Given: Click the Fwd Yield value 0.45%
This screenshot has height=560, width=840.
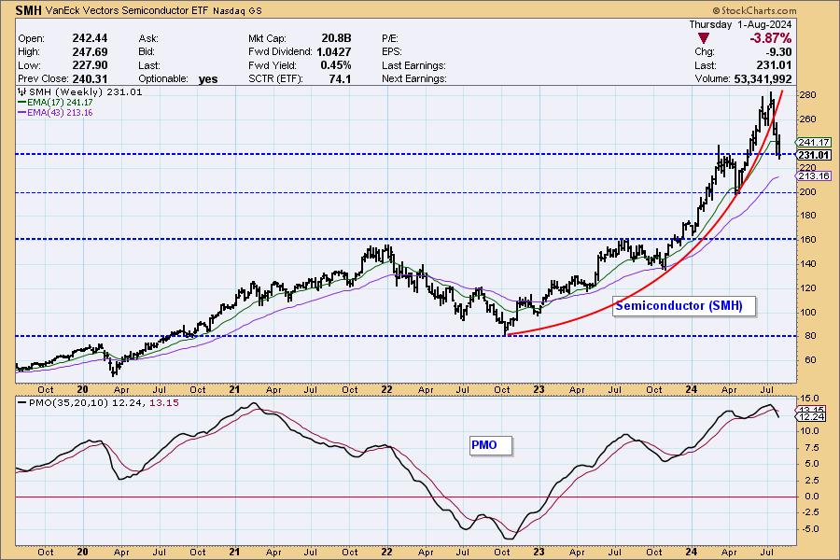Looking at the screenshot, I should point(336,65).
